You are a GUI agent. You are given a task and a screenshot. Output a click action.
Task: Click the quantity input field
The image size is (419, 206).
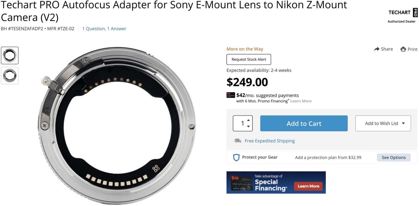tap(242, 123)
